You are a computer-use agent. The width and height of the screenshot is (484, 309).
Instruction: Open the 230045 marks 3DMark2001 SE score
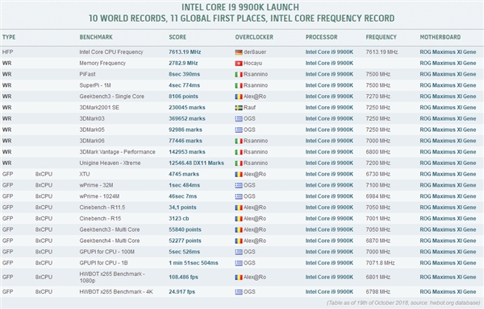coord(187,107)
